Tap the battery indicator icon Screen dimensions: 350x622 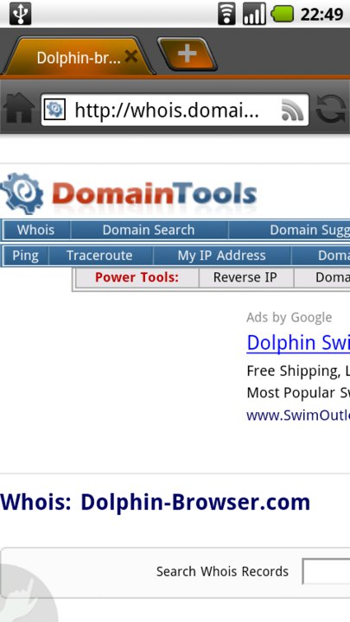click(282, 15)
